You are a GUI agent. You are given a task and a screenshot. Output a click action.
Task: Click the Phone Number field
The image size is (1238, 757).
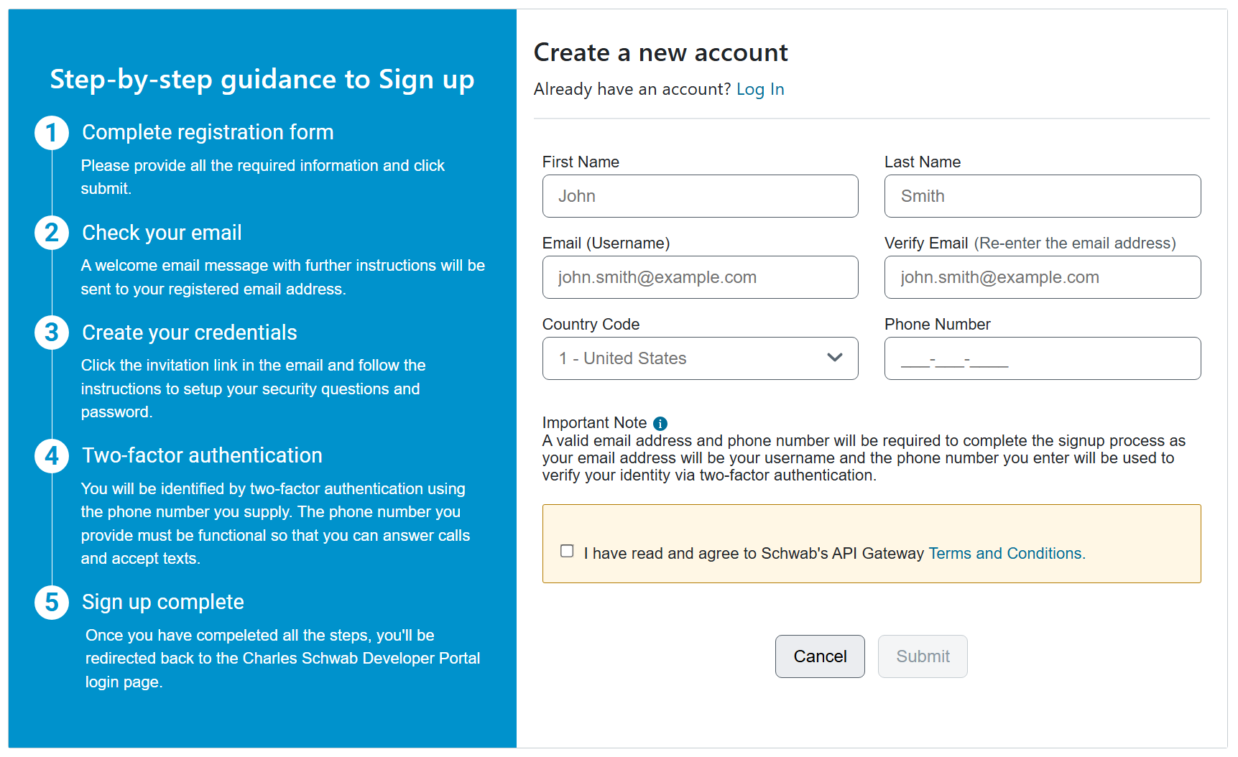[1043, 358]
